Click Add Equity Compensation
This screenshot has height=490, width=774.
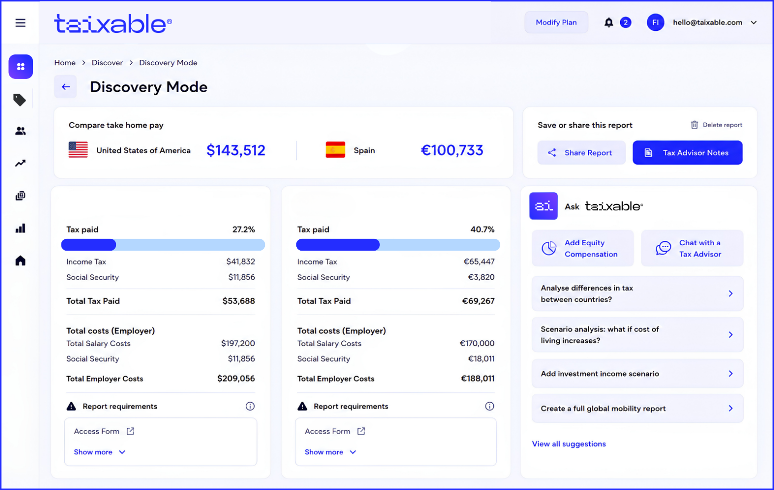[583, 248]
